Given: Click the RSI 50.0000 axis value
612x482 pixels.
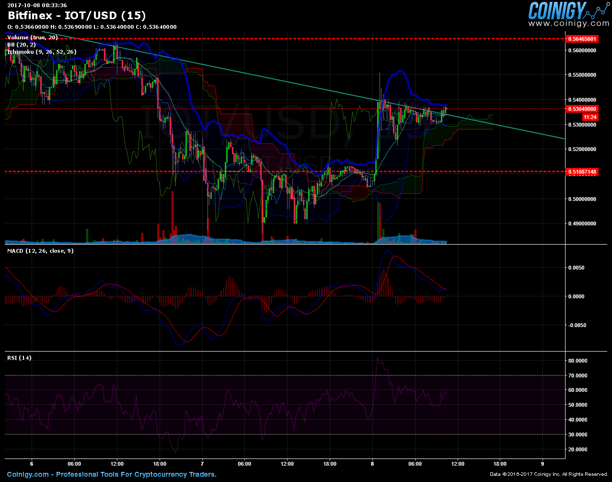Looking at the screenshot, I should click(578, 405).
